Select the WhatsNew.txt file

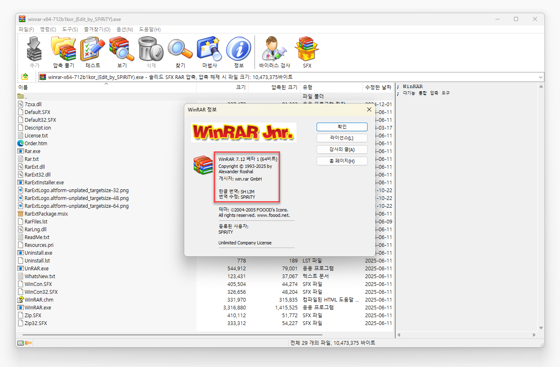tap(40, 276)
